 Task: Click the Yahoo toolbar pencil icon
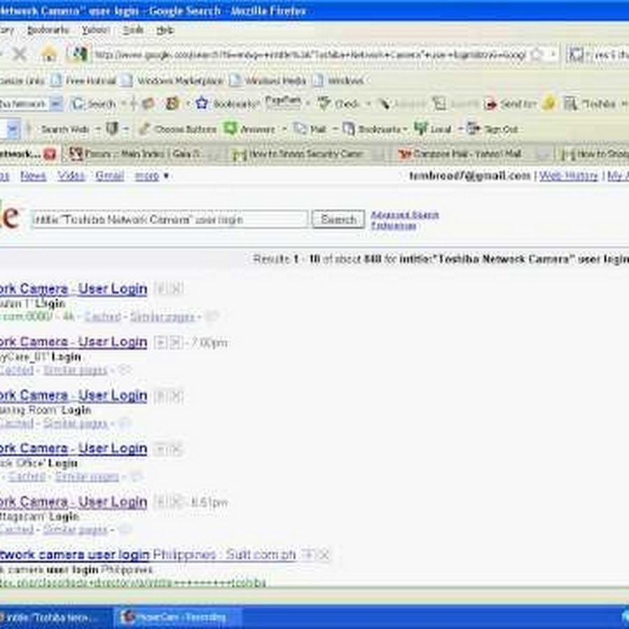click(143, 129)
